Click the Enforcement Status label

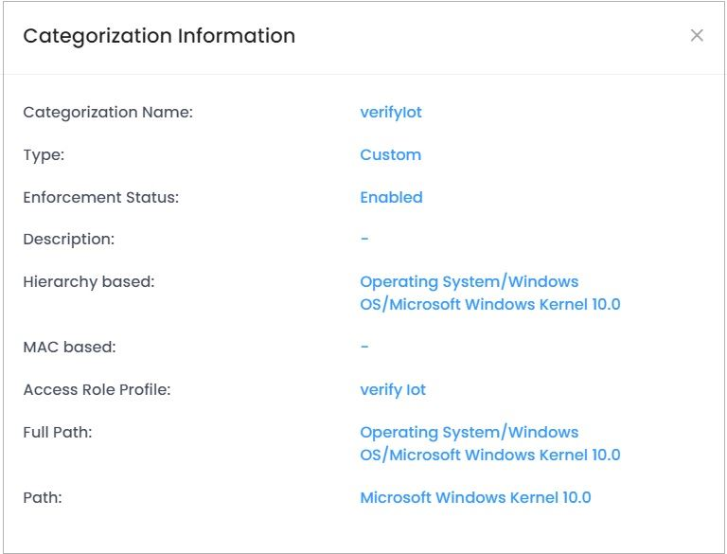(x=100, y=198)
